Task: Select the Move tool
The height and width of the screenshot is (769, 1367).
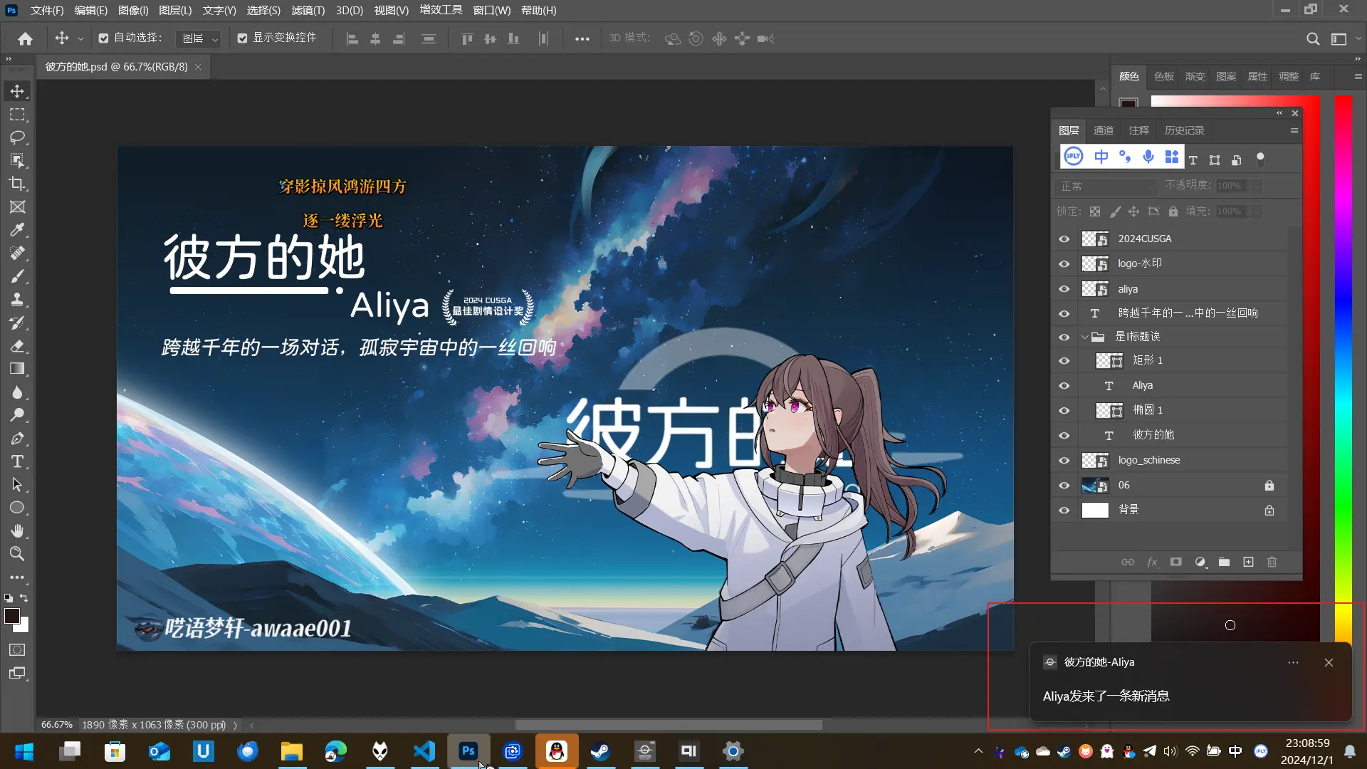Action: pos(17,91)
